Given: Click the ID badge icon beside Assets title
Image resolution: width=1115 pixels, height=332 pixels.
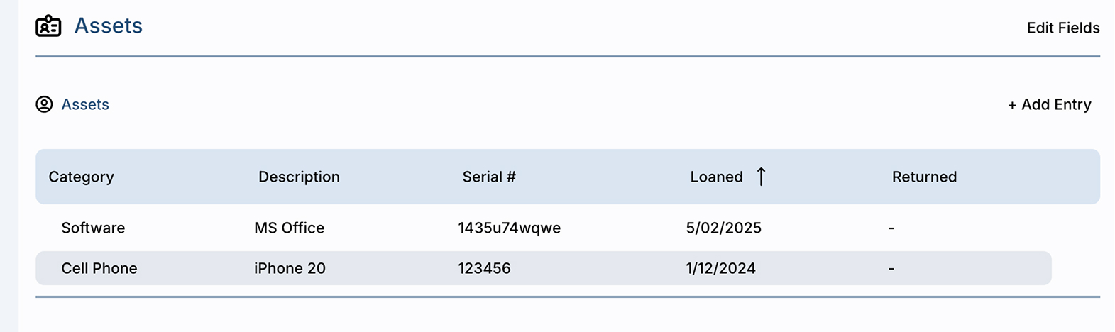Looking at the screenshot, I should (x=48, y=26).
